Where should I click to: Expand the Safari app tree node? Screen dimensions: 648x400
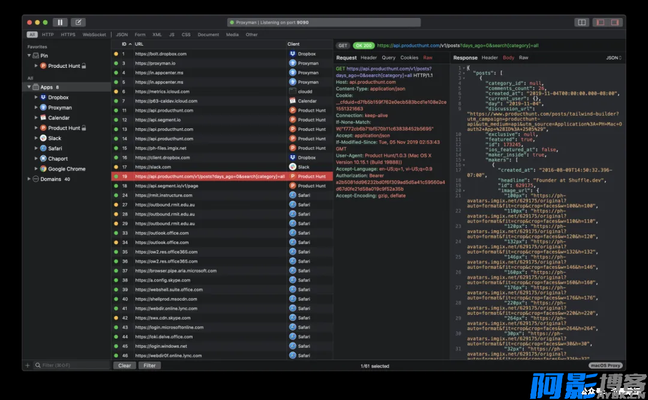click(x=36, y=148)
